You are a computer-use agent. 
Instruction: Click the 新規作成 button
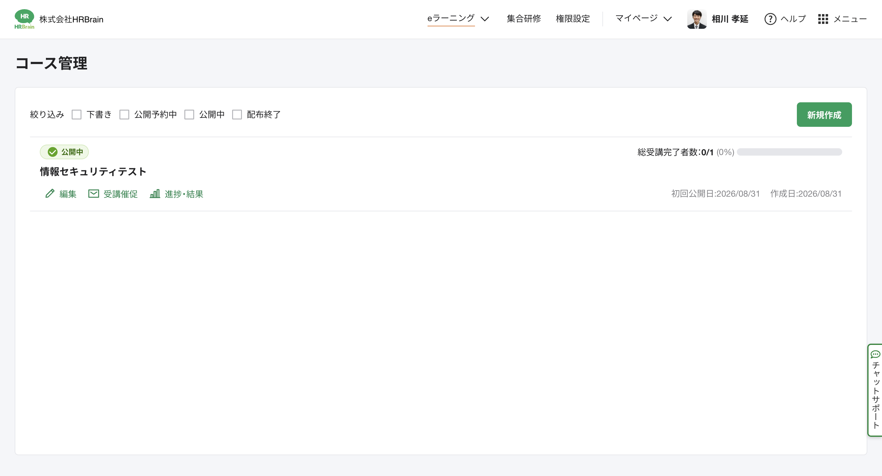point(824,115)
